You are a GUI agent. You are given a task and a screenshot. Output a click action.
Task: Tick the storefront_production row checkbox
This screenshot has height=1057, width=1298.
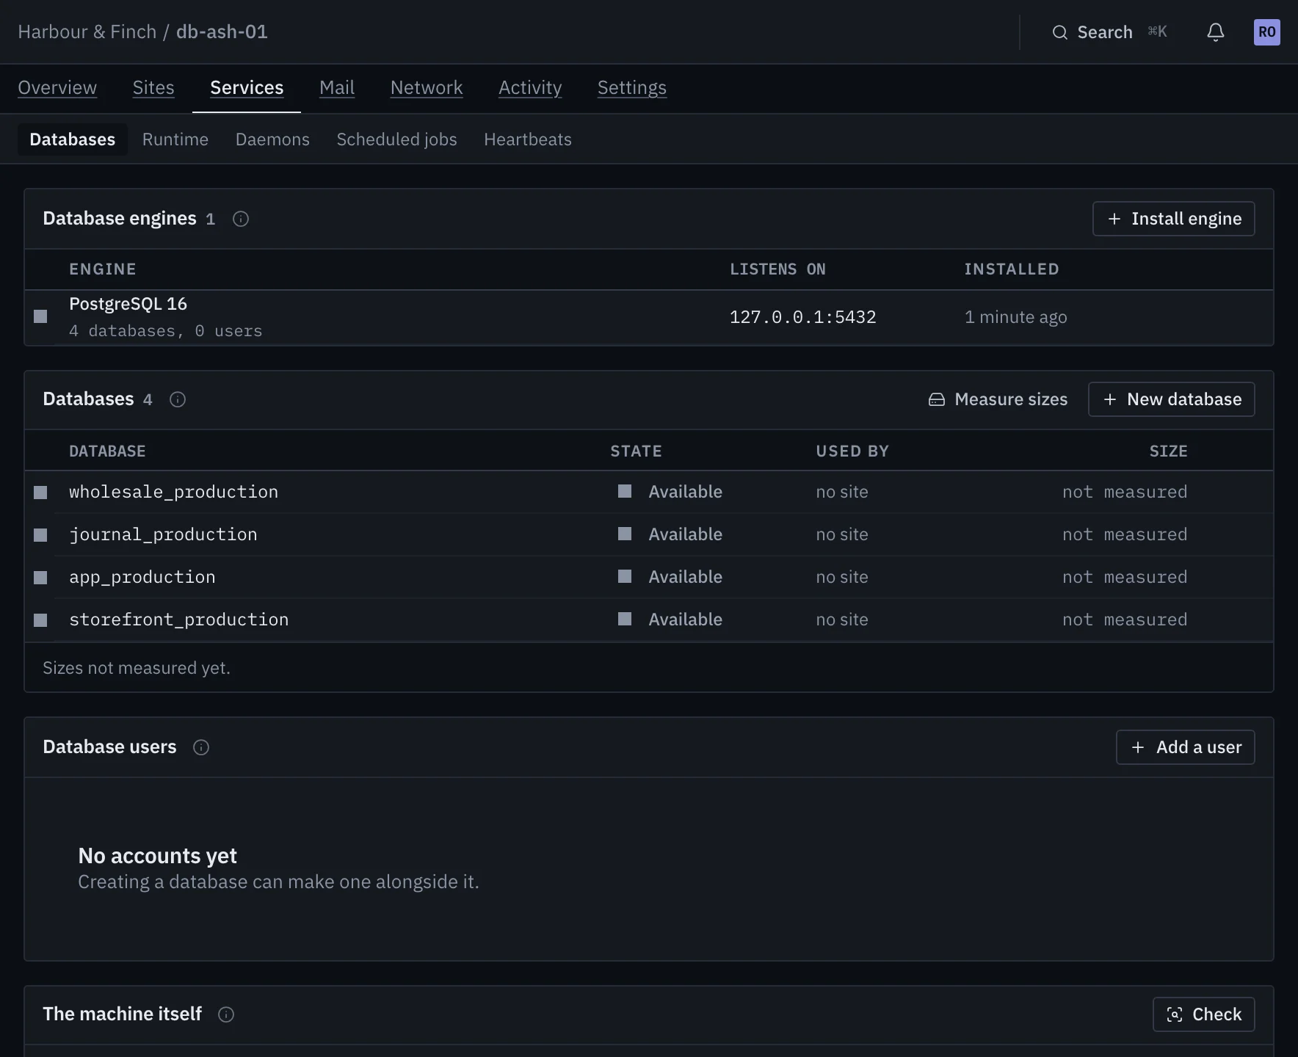[40, 620]
